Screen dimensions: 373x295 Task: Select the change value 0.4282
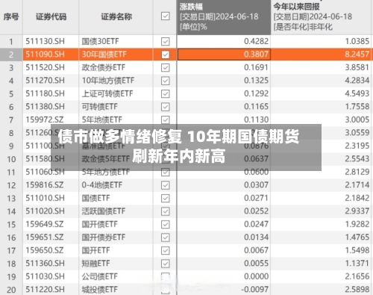[x=256, y=41]
